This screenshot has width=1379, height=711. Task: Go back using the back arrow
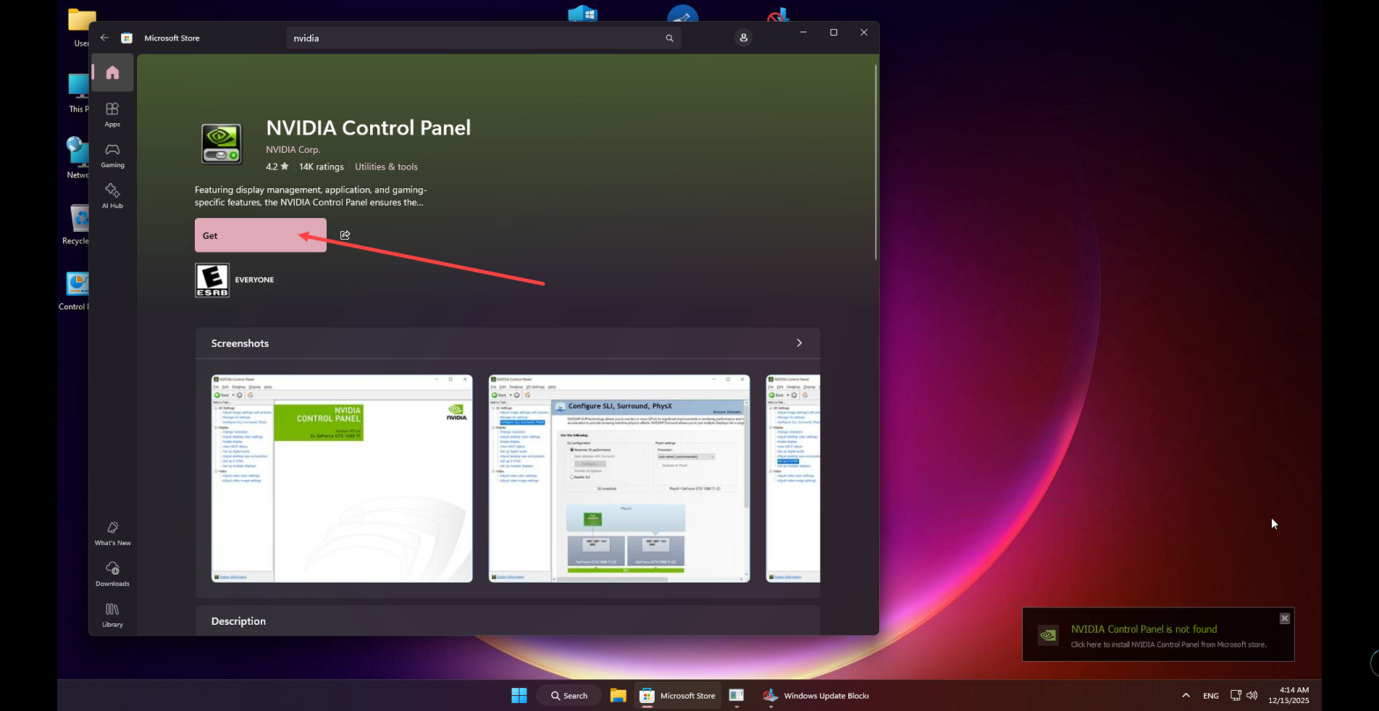[x=104, y=38]
